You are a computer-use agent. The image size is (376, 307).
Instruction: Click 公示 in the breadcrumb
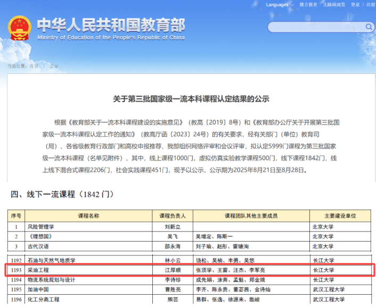point(54,66)
